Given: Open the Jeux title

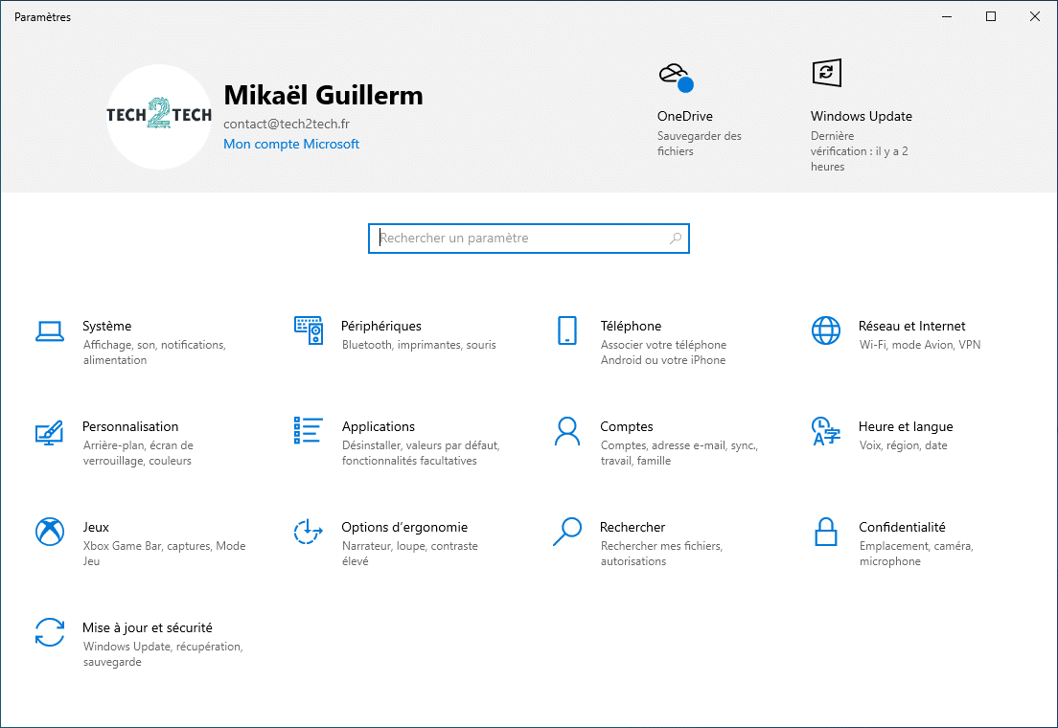Looking at the screenshot, I should pyautogui.click(x=96, y=527).
